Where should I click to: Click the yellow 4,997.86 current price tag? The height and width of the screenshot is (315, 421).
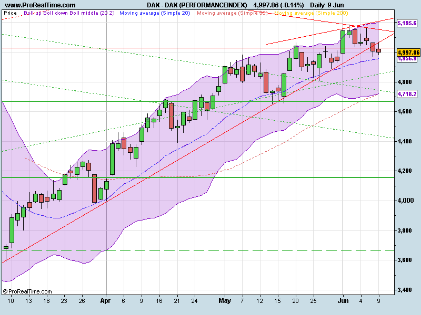[408, 52]
